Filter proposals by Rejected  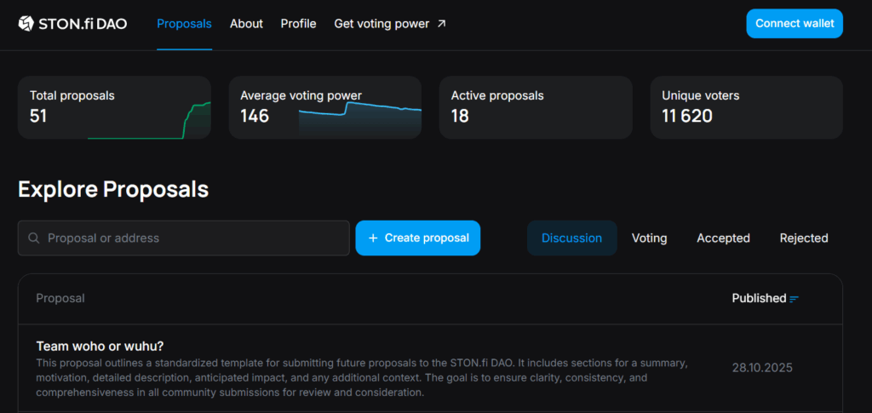point(803,238)
